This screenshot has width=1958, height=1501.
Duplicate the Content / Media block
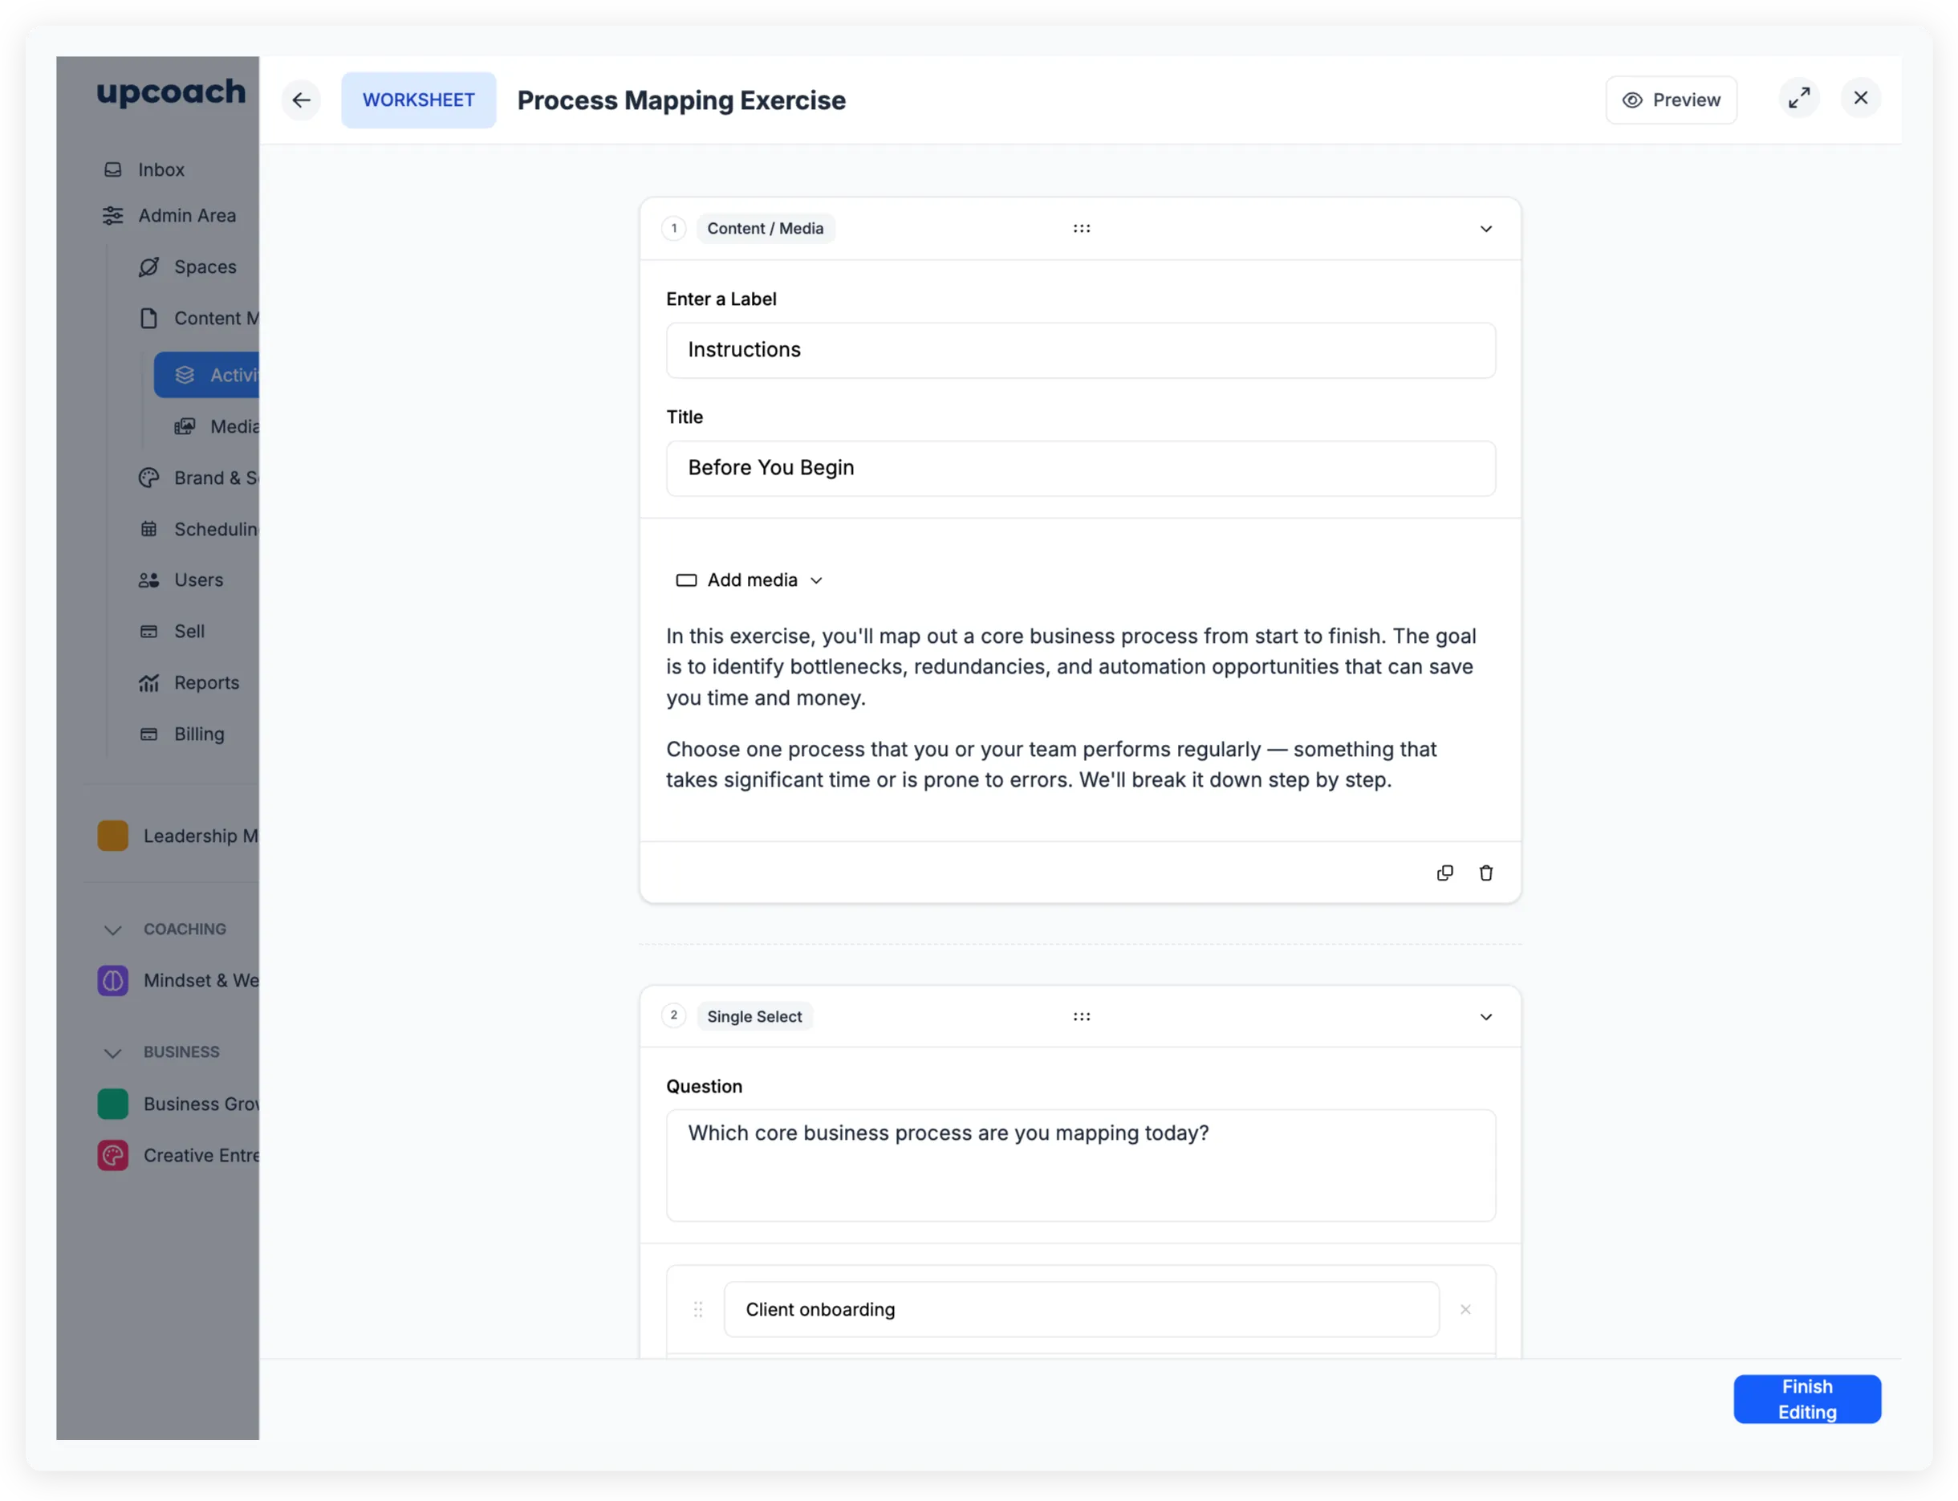coord(1444,873)
